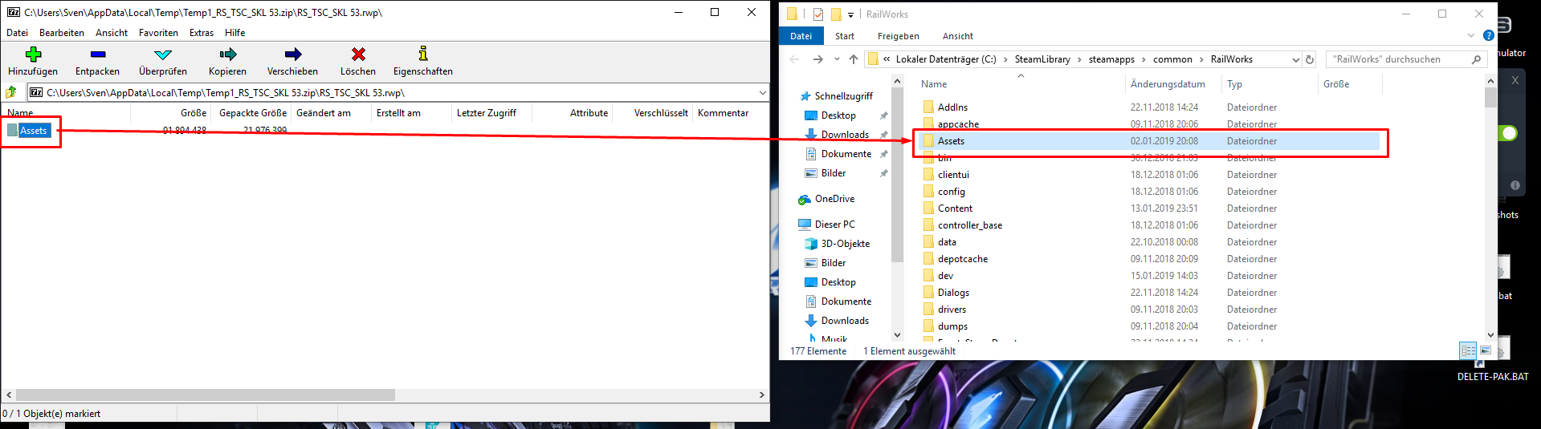Select the AddIns folder in Explorer
The image size is (1541, 429).
(x=952, y=107)
